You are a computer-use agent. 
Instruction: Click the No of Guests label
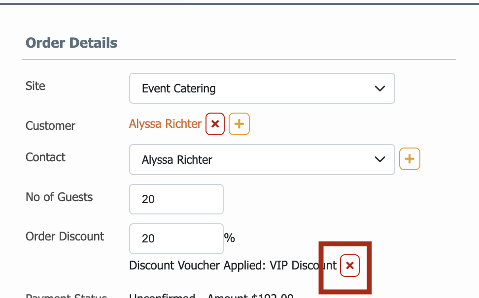[x=59, y=197]
